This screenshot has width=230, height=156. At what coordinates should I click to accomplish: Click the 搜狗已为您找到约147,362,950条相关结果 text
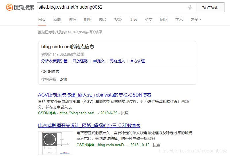[x=70, y=32]
